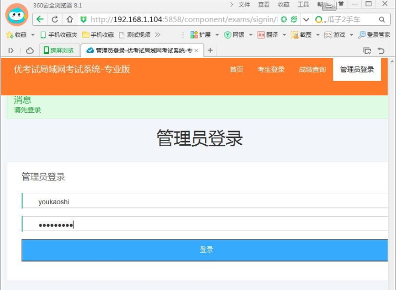This screenshot has width=396, height=290.
Task: Expand the 扩展 dropdown arrow
Action: click(217, 35)
